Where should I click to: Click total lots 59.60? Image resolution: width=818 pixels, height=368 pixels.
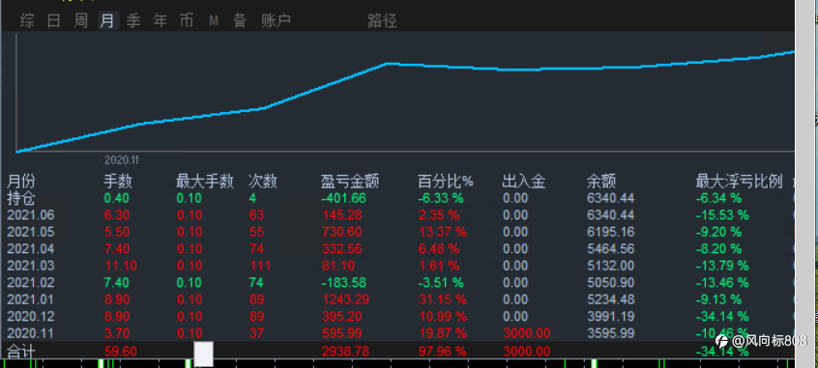121,352
